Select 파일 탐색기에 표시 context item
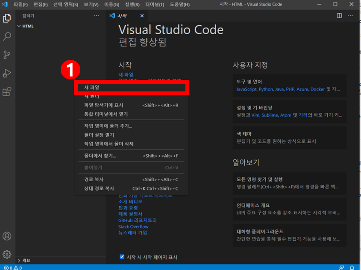This screenshot has height=270, width=361. pyautogui.click(x=131, y=105)
